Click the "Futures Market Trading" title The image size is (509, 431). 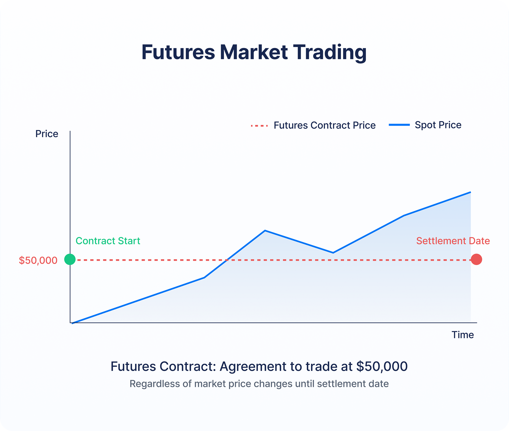coord(254,52)
